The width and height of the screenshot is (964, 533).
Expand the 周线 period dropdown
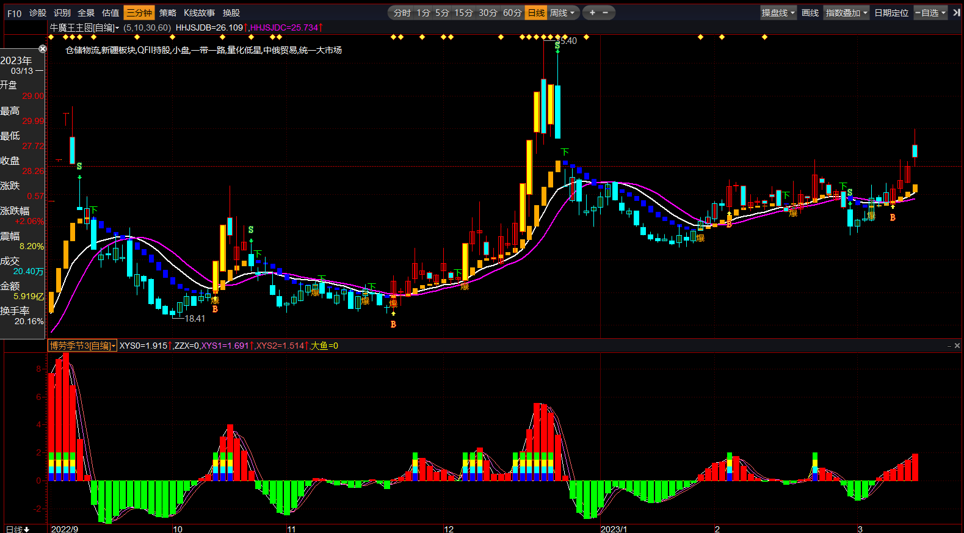click(562, 13)
